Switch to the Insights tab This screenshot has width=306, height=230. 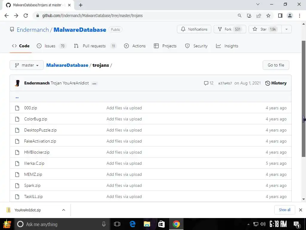pyautogui.click(x=227, y=46)
